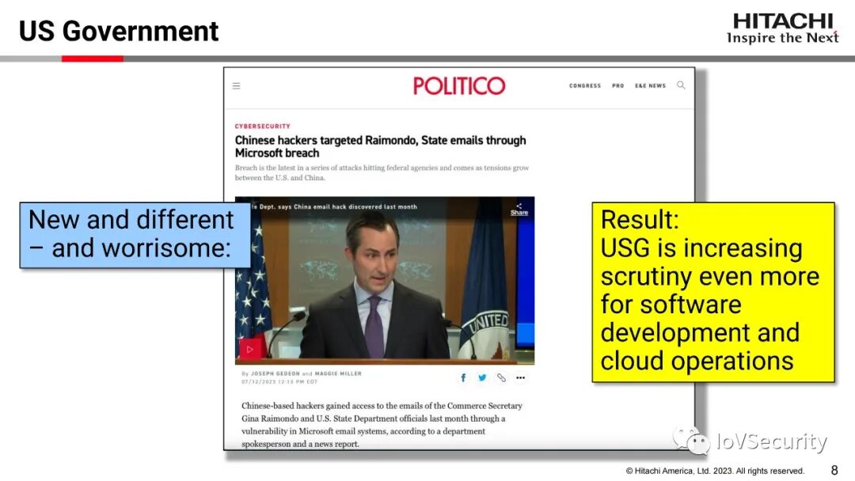This screenshot has width=855, height=481.
Task: Click the 'New and different – and worrisome:' box
Action: pyautogui.click(x=135, y=235)
